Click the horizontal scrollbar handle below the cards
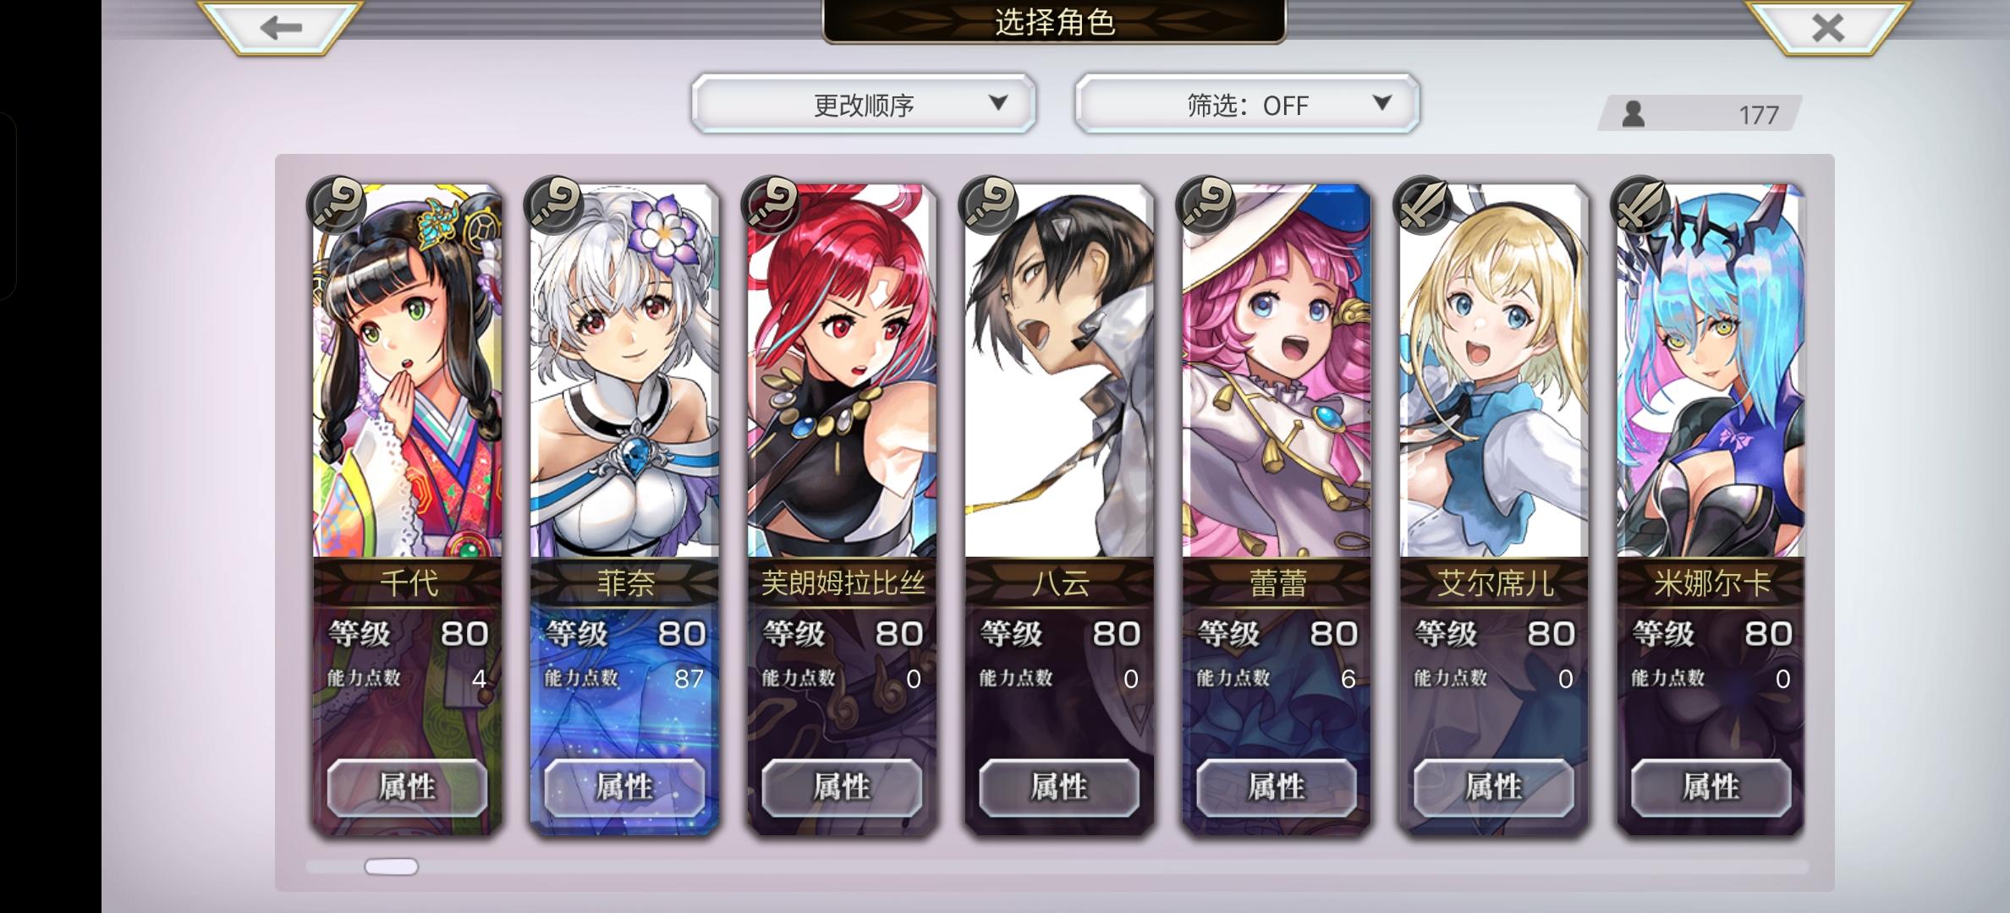Viewport: 2010px width, 913px height. [391, 867]
